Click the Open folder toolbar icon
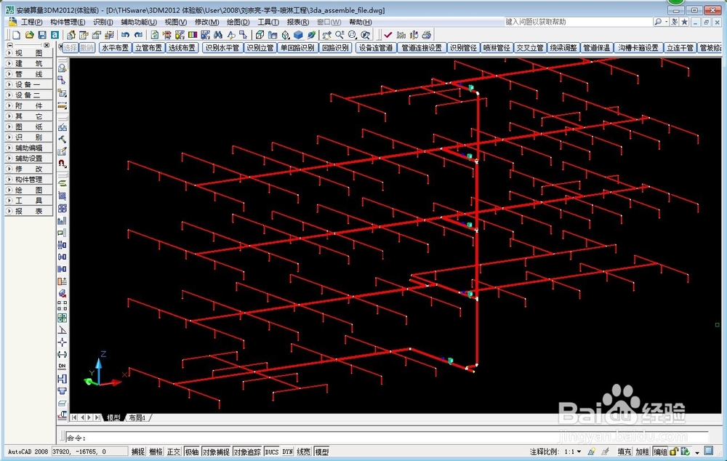The width and height of the screenshot is (727, 461). (x=29, y=35)
